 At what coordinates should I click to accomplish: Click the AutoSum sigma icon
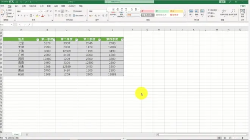pos(209,10)
